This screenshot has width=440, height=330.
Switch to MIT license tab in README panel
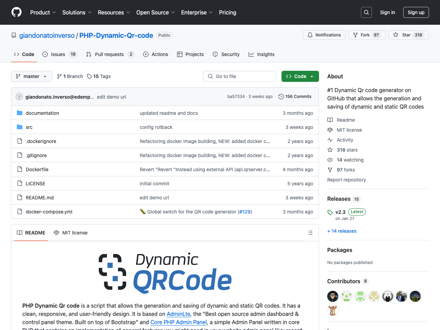click(71, 233)
